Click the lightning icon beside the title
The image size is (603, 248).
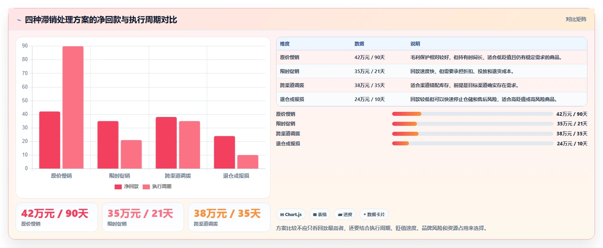tap(19, 20)
